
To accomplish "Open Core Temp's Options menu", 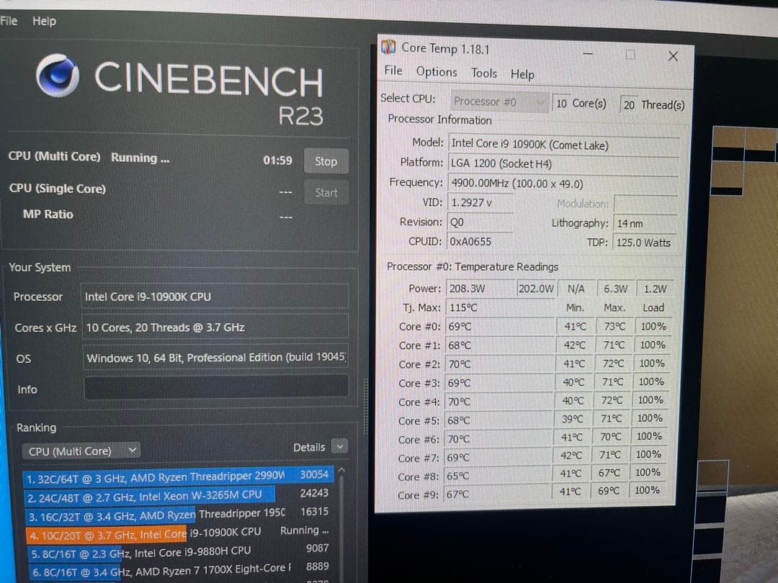I will (x=437, y=72).
